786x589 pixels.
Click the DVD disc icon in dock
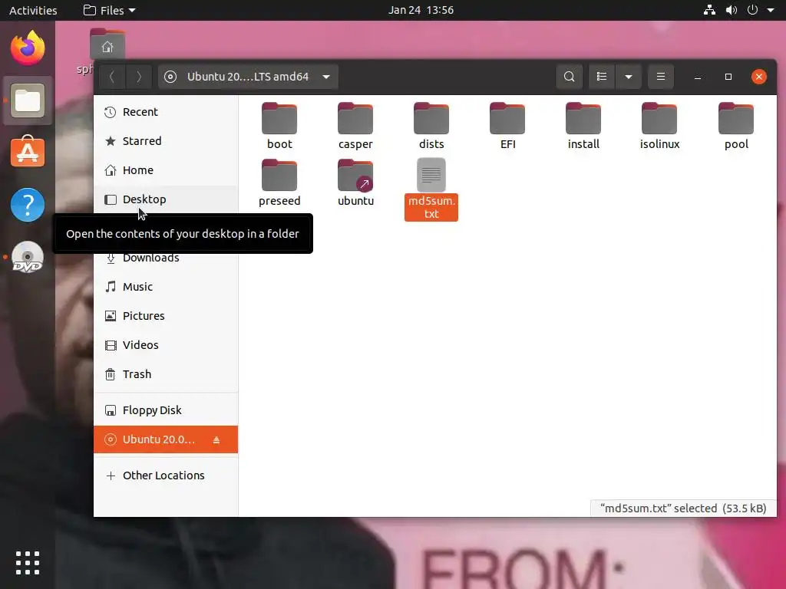(28, 257)
